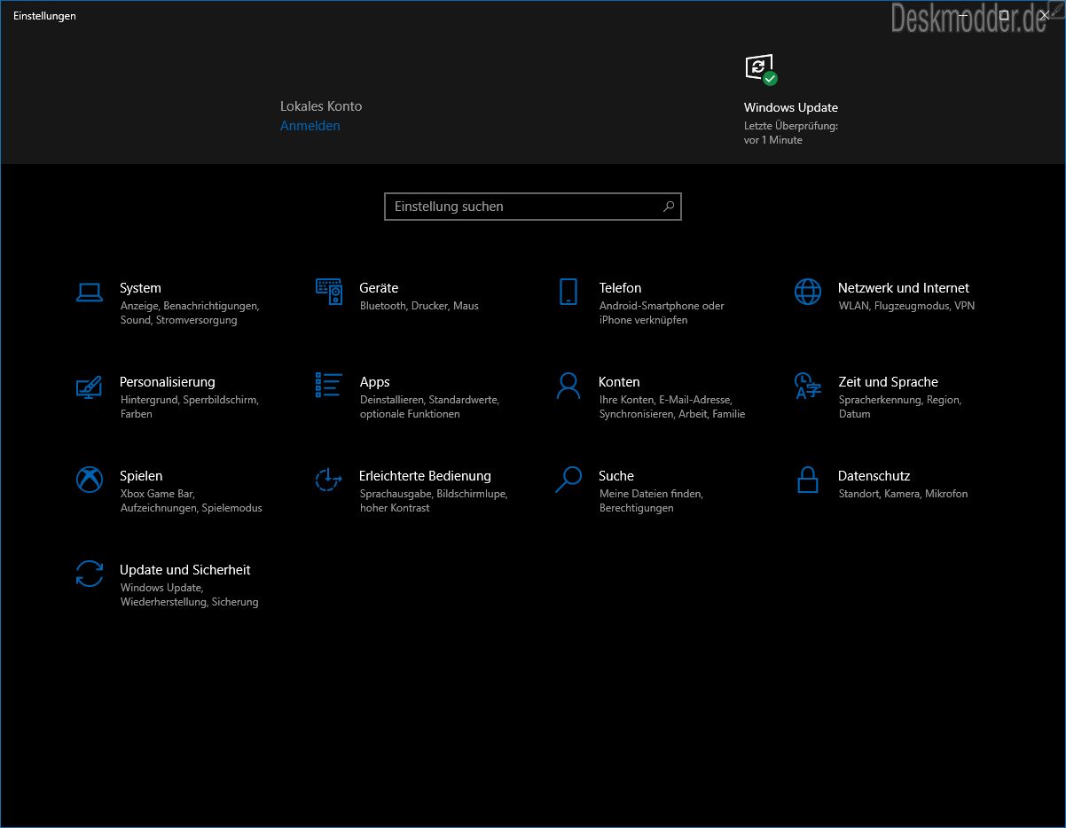Click the Xbox icon for Spielen

tap(90, 480)
